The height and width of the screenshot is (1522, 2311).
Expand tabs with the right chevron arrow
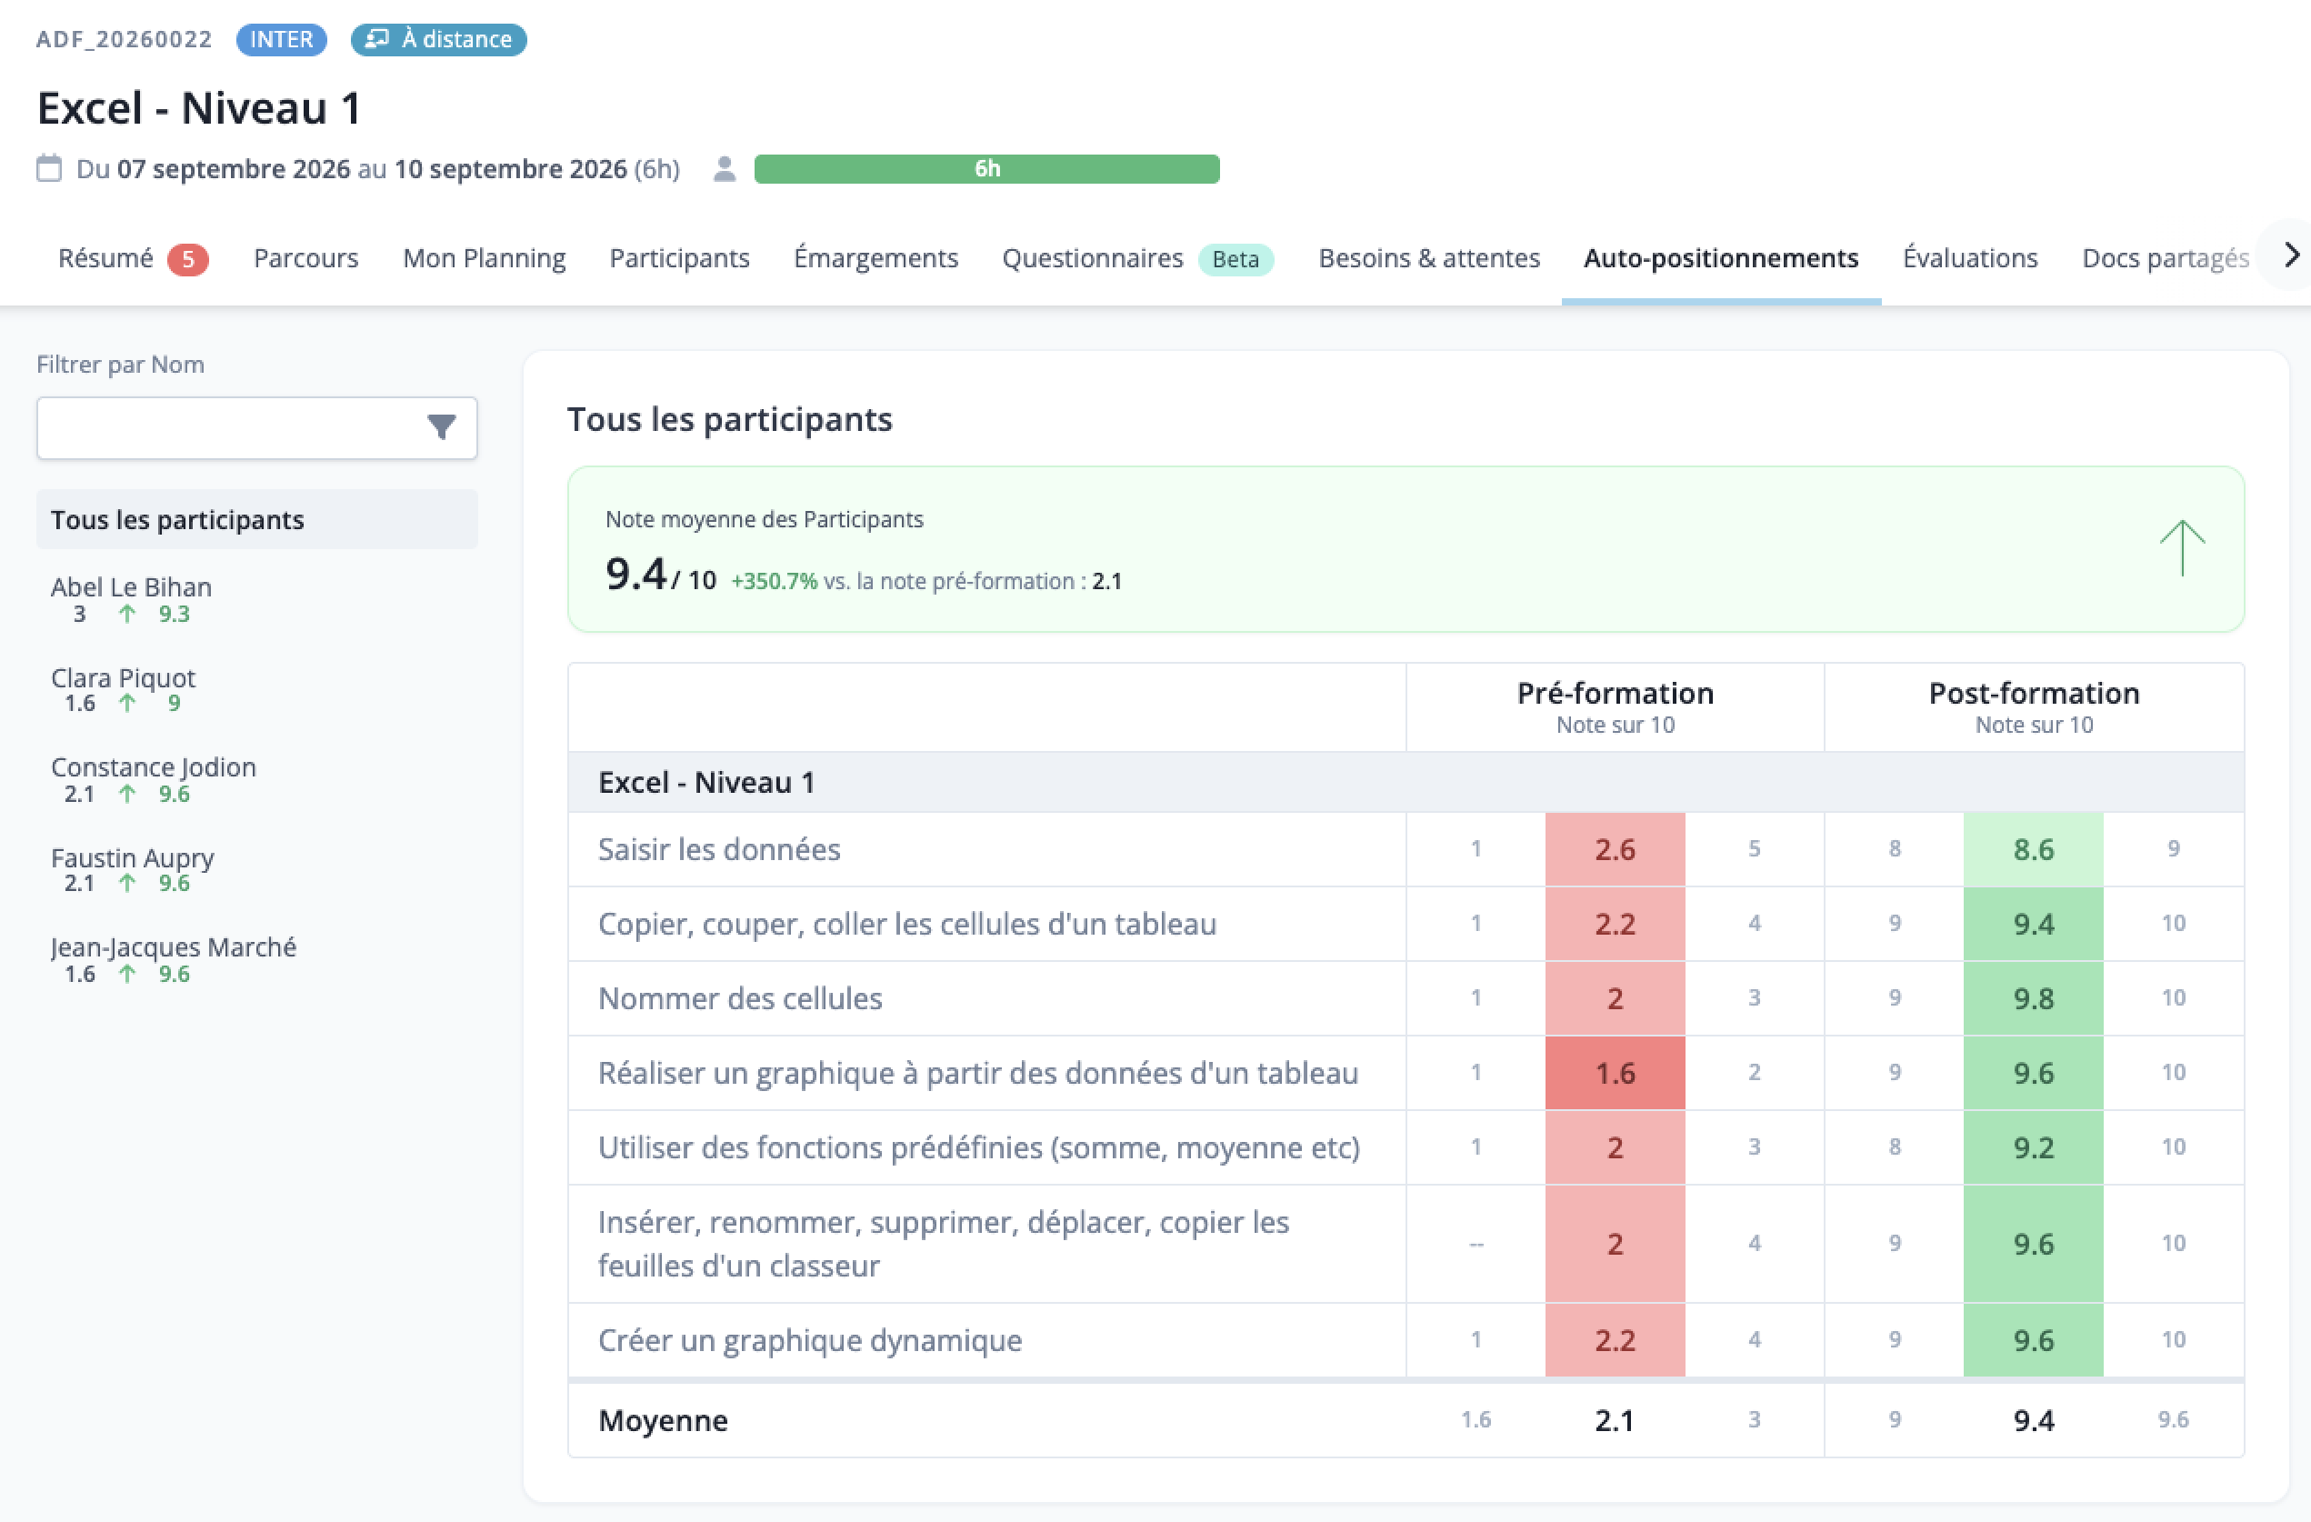point(2291,255)
